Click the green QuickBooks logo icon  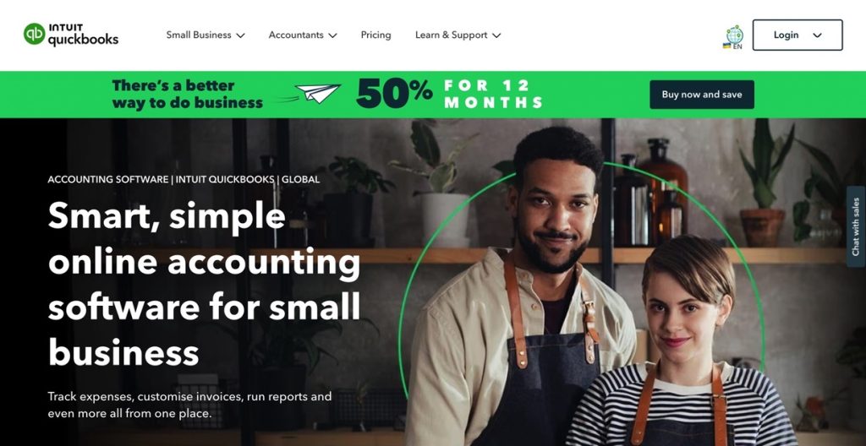34,35
